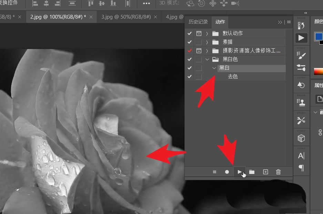Image resolution: width=323 pixels, height=214 pixels.
Task: Expand the 默认动作 action set
Action: [207, 33]
